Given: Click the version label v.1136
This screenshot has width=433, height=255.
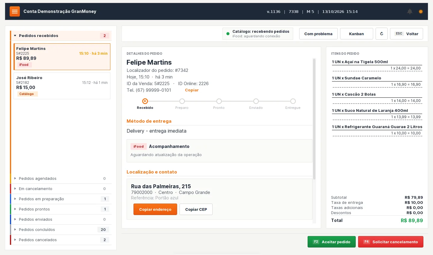Looking at the screenshot, I should point(274,11).
